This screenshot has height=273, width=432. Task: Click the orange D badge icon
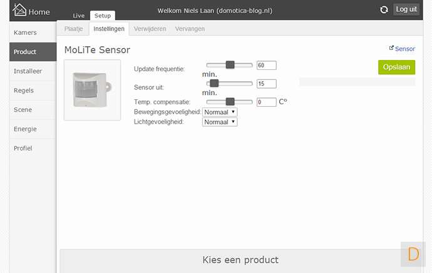413,254
